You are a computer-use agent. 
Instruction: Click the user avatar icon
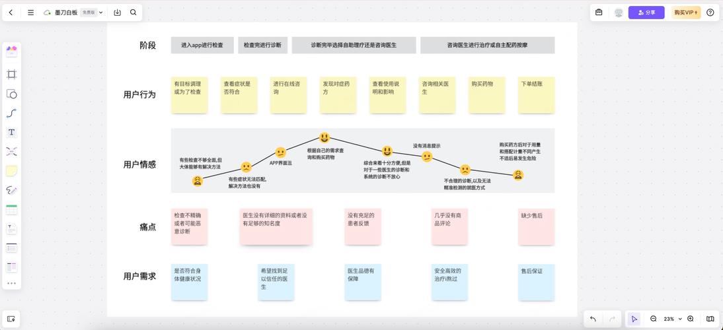click(x=619, y=13)
